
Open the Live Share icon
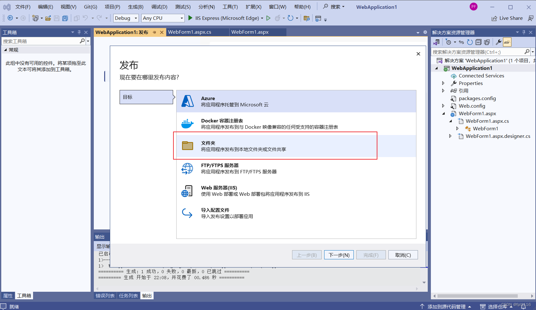click(x=494, y=18)
